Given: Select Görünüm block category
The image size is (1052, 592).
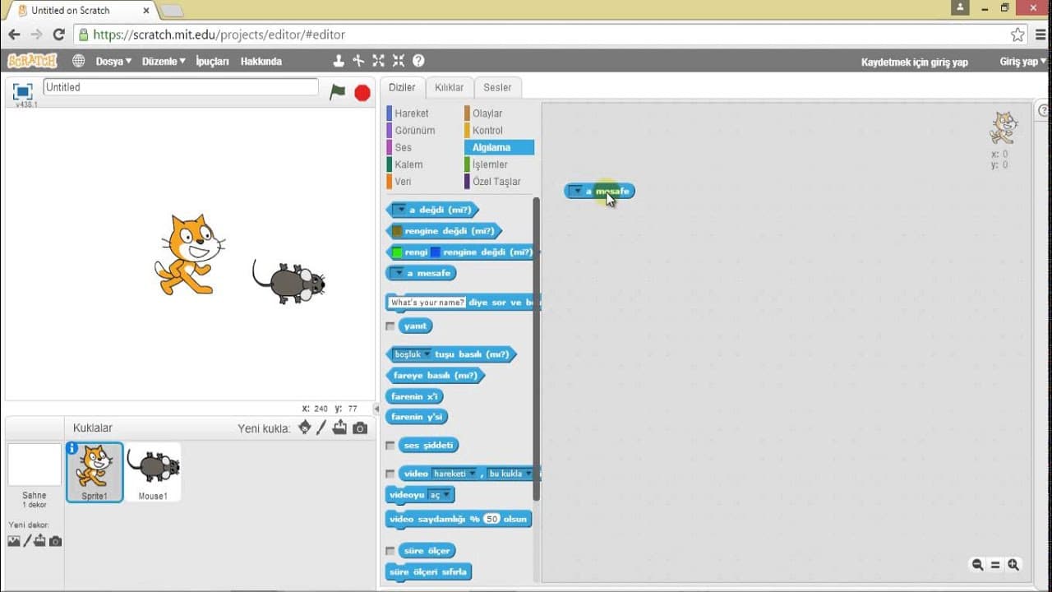Looking at the screenshot, I should (x=414, y=131).
